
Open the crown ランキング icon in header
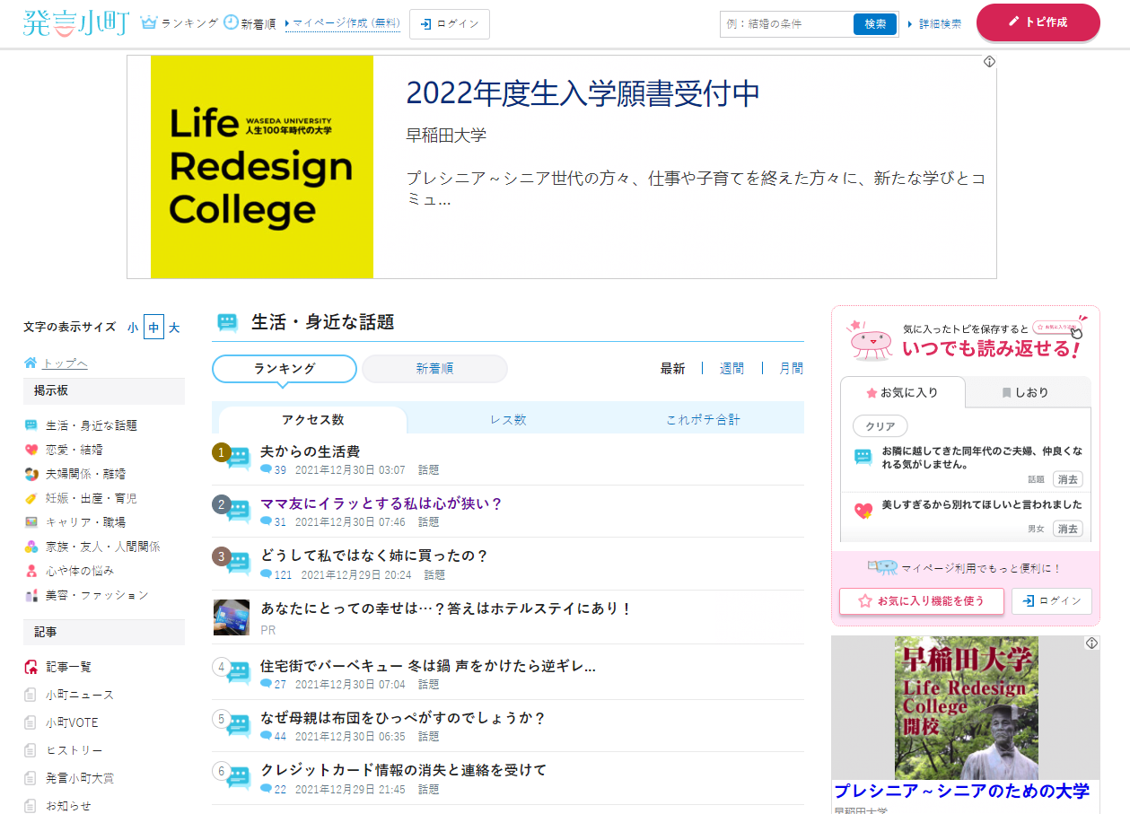click(x=149, y=23)
